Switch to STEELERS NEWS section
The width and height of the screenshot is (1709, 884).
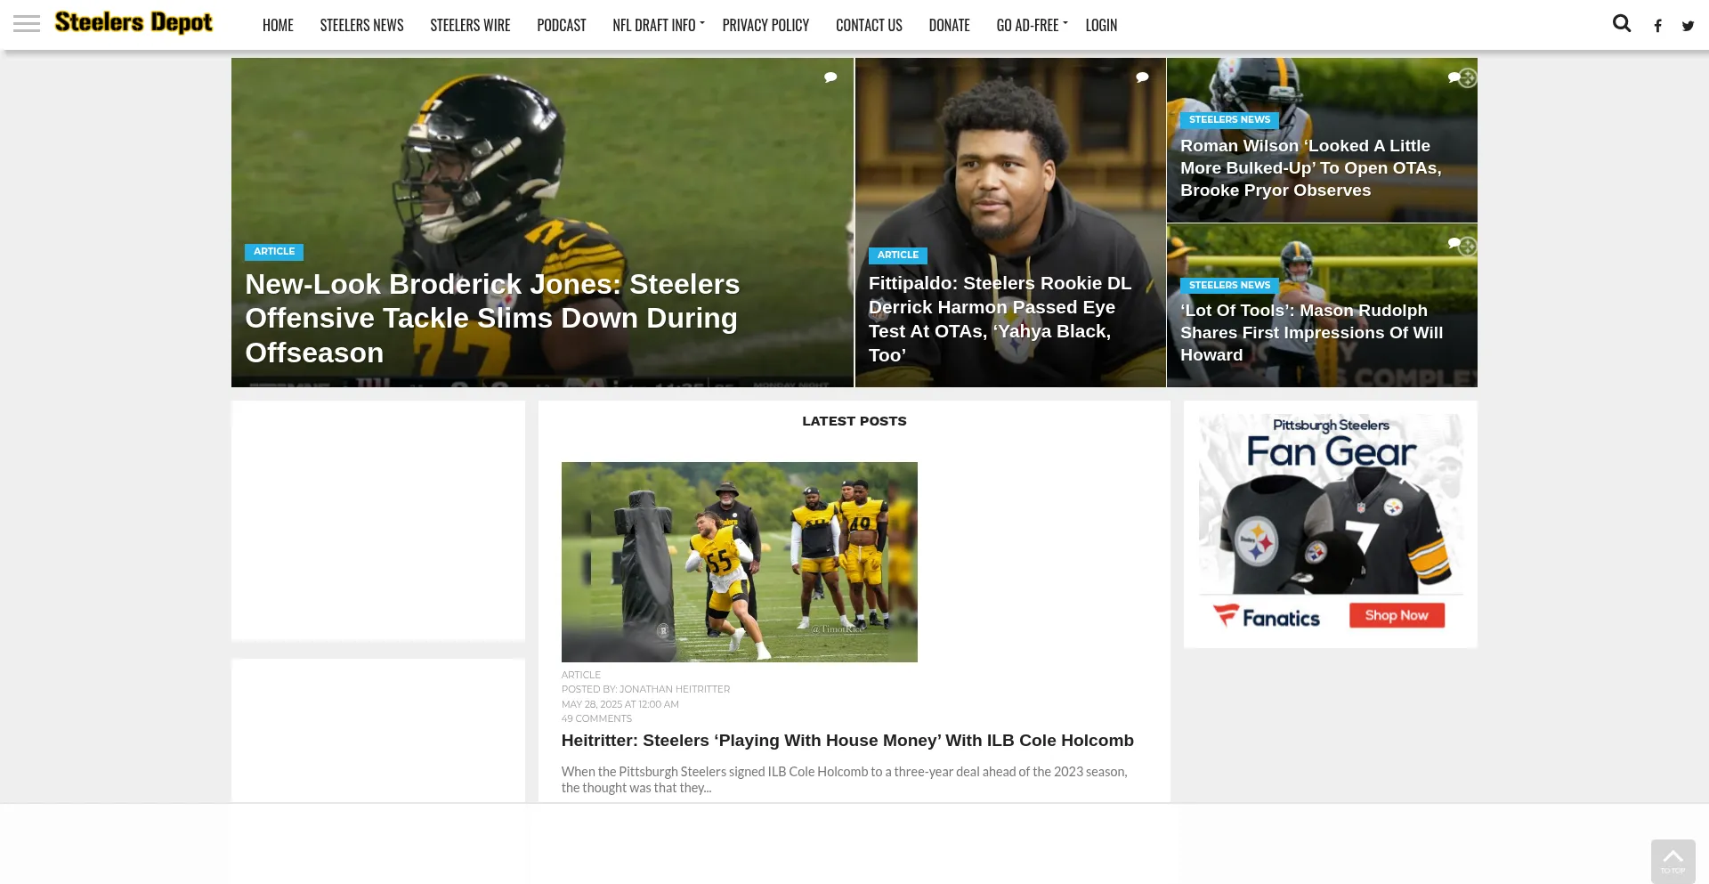point(361,25)
